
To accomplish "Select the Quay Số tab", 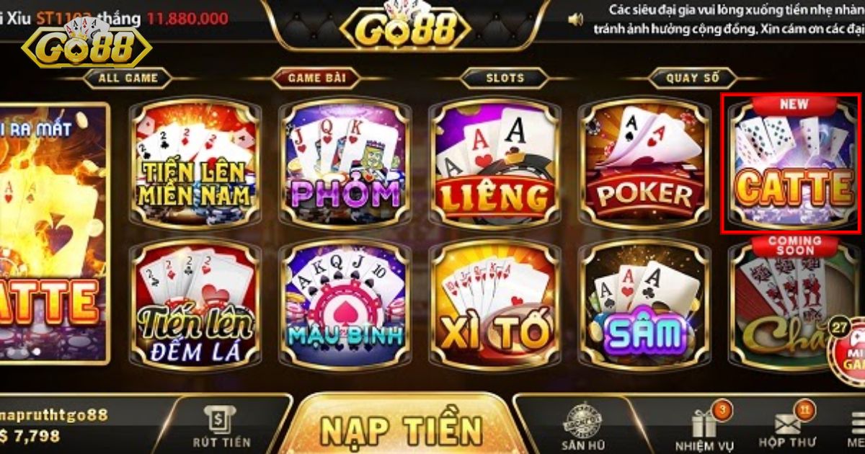I will pos(693,78).
